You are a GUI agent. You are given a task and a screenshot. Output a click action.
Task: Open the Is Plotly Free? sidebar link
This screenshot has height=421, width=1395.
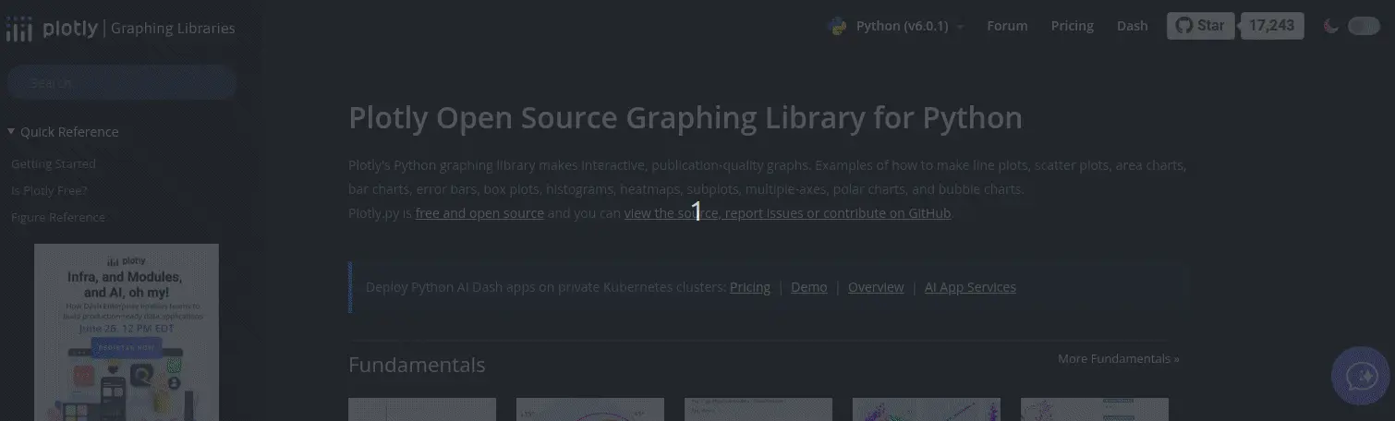[x=49, y=190]
